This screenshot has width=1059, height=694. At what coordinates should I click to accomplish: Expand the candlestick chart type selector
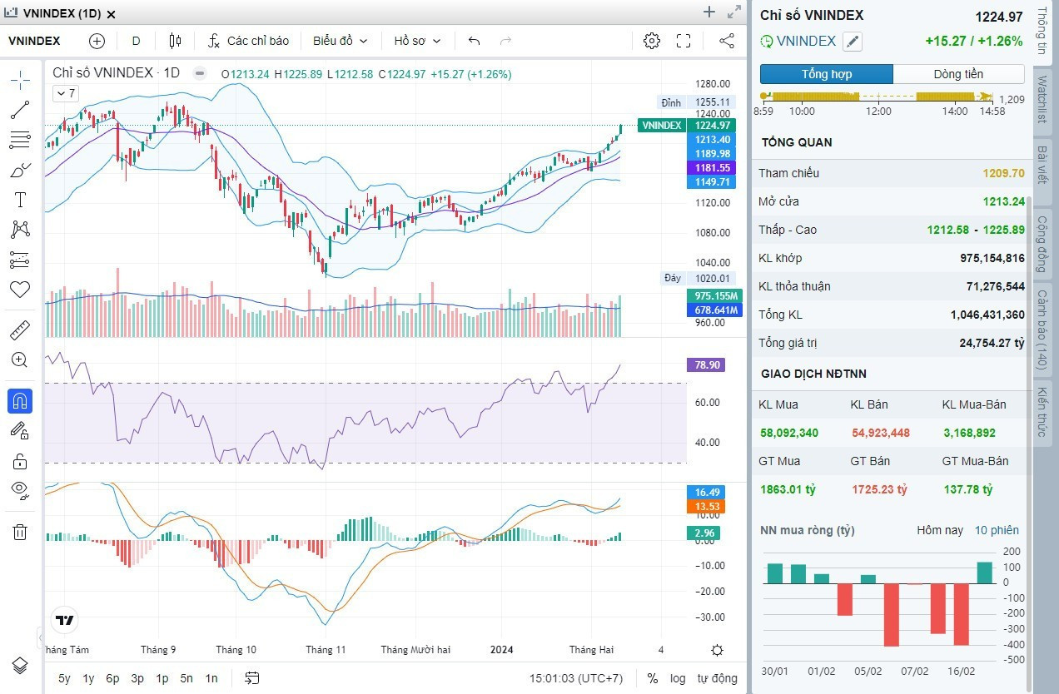pyautogui.click(x=175, y=41)
